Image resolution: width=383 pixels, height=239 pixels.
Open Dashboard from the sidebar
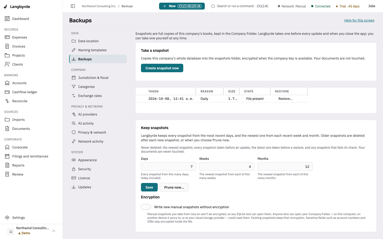pyautogui.click(x=31, y=19)
